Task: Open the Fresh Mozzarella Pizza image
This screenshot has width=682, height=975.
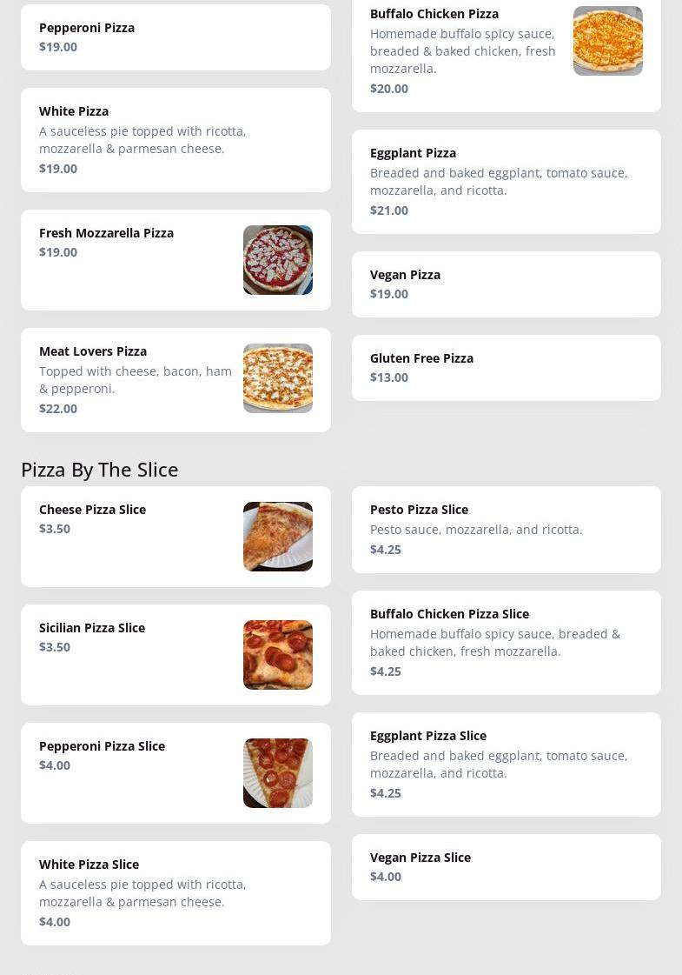Action: [x=277, y=260]
